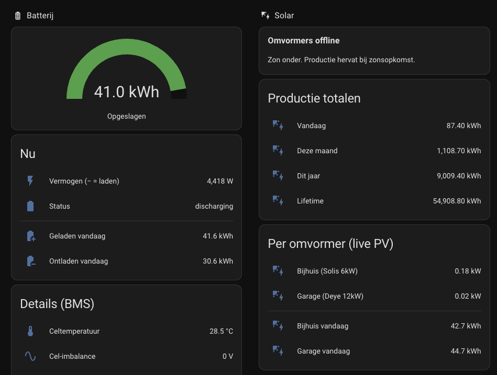Click the Omvormers offline notice card

[x=374, y=51]
